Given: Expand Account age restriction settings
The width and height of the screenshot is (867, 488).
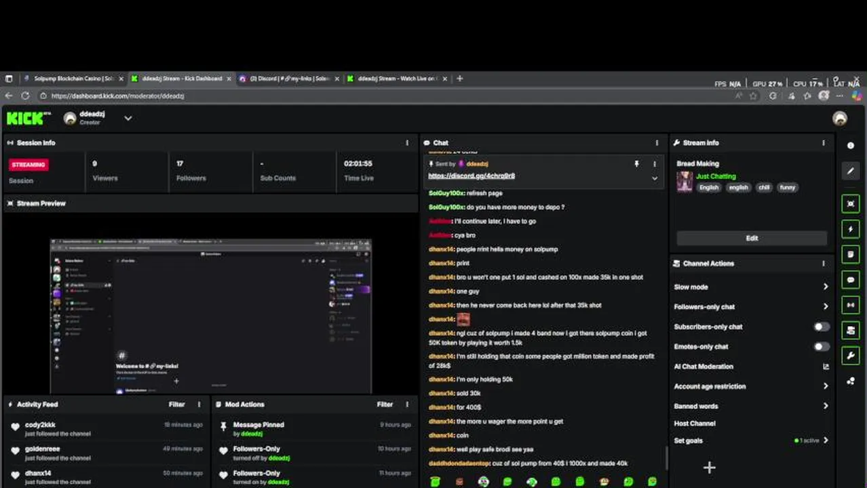Looking at the screenshot, I should 826,386.
